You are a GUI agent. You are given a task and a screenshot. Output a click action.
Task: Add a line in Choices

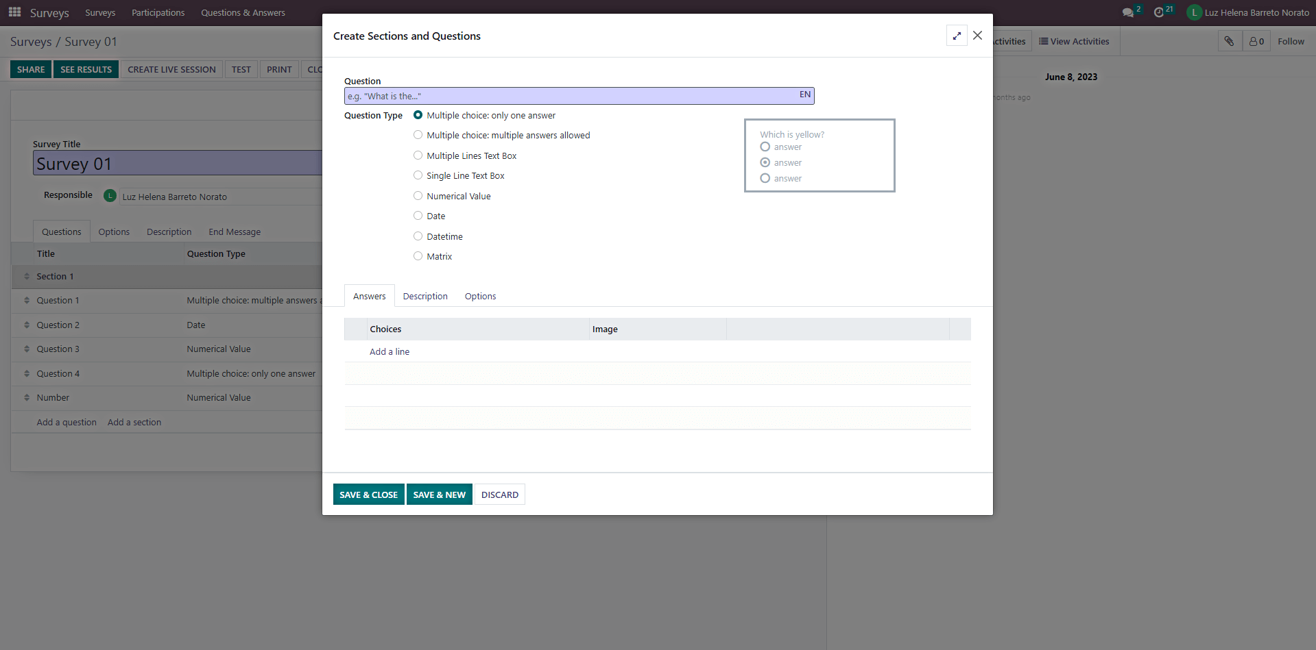pyautogui.click(x=390, y=351)
